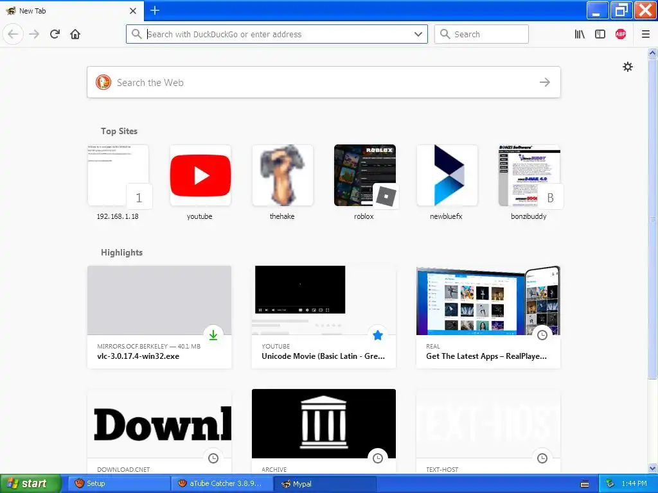Viewport: 658px width, 493px height.
Task: Select the New Tab tab
Action: pyautogui.click(x=72, y=11)
